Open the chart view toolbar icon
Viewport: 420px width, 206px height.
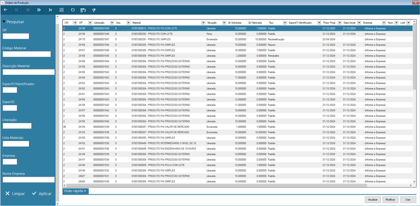(61, 10)
